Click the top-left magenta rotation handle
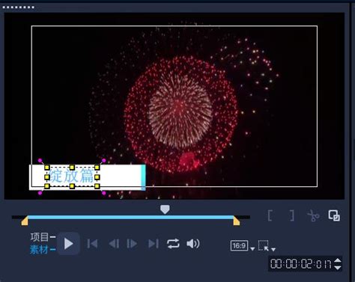 coord(40,160)
